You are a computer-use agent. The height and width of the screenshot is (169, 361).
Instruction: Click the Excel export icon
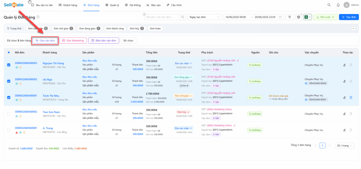pyautogui.click(x=306, y=17)
